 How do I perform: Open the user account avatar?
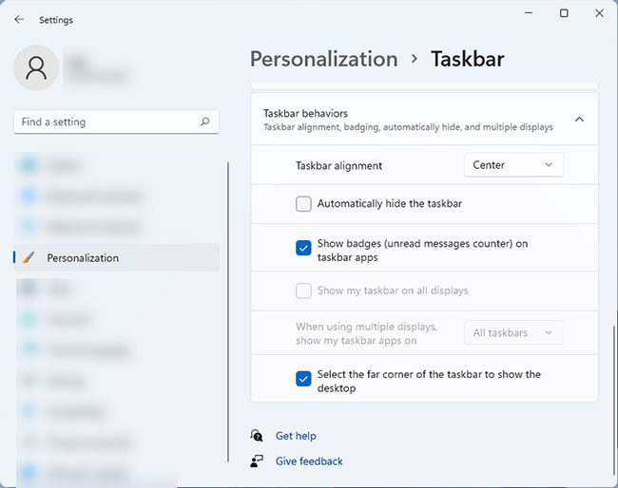point(36,68)
